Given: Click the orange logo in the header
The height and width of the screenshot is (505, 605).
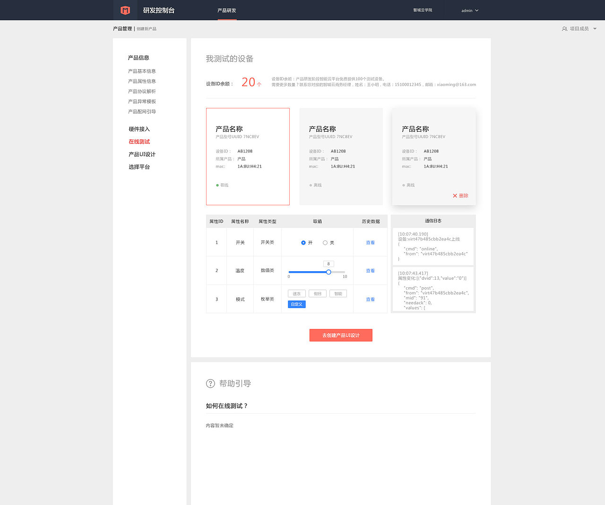Looking at the screenshot, I should [x=125, y=10].
